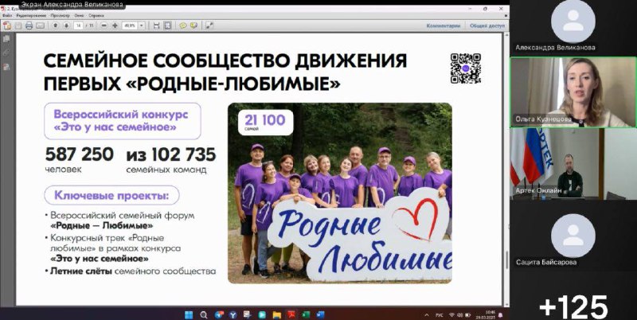Expand hidden system tray icons chevron

[427, 314]
